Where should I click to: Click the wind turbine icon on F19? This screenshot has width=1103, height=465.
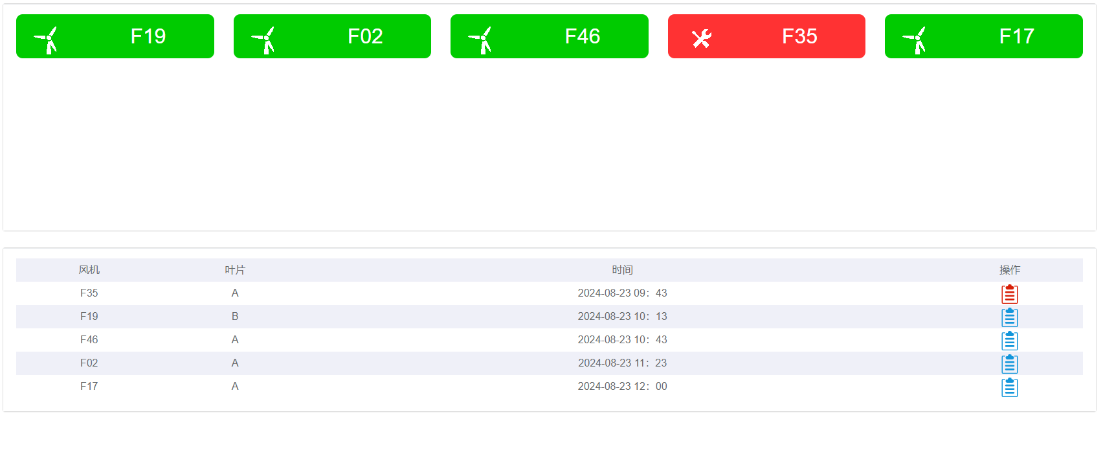click(x=47, y=40)
